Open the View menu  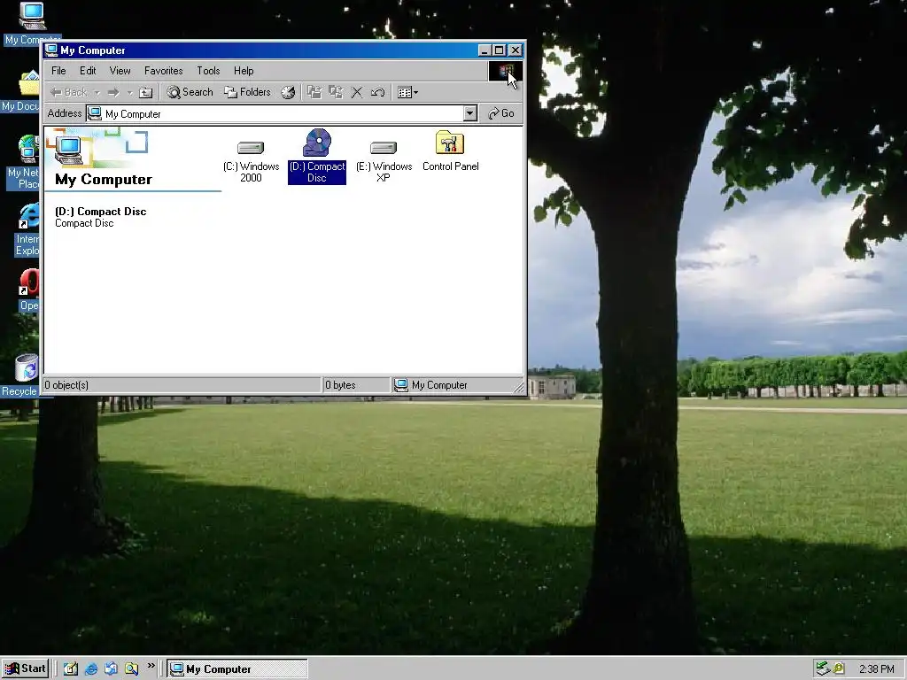click(120, 71)
